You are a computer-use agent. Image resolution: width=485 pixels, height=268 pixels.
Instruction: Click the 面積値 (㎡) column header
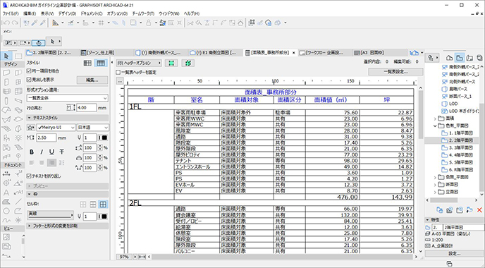[332, 100]
